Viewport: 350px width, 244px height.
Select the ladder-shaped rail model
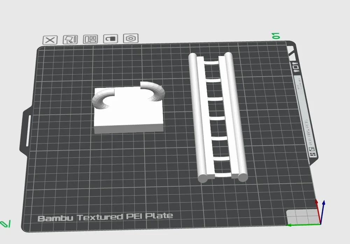tap(218, 115)
